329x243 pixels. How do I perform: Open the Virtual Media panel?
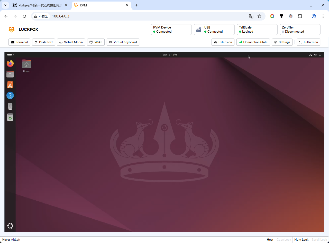[71, 42]
